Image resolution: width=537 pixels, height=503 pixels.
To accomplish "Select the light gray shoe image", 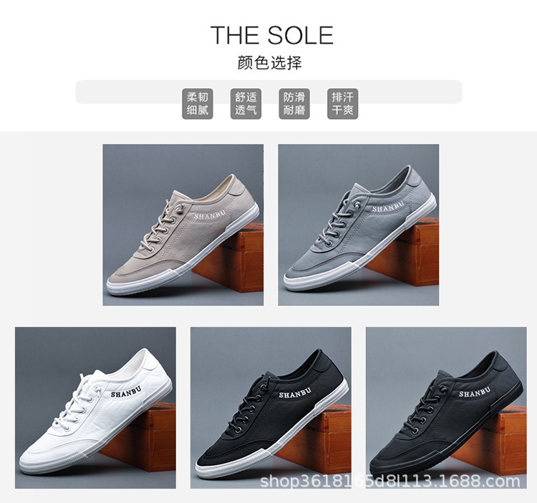I will [x=358, y=225].
